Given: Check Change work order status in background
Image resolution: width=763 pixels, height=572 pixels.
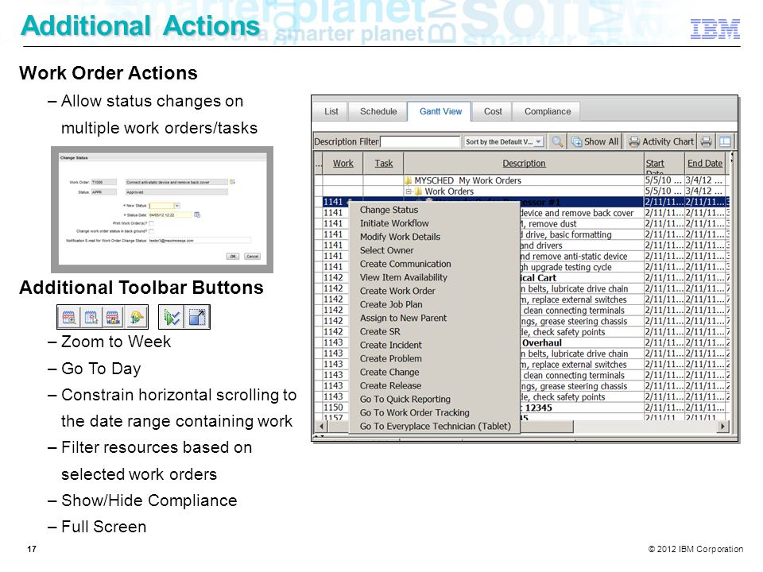Looking at the screenshot, I should pyautogui.click(x=151, y=231).
